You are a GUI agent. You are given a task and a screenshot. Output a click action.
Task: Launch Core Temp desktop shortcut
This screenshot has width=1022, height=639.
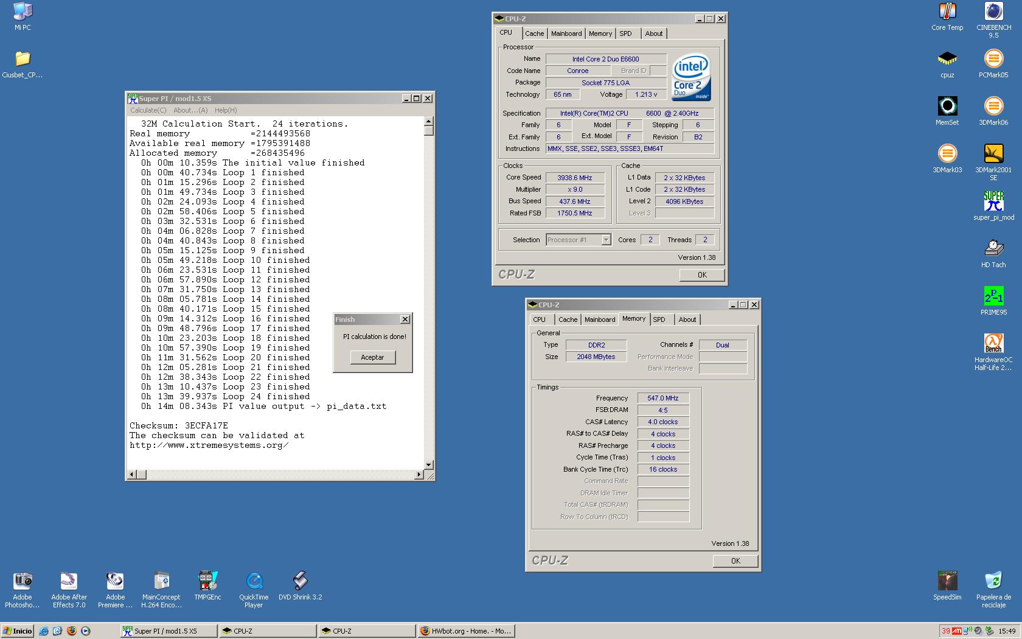(947, 16)
